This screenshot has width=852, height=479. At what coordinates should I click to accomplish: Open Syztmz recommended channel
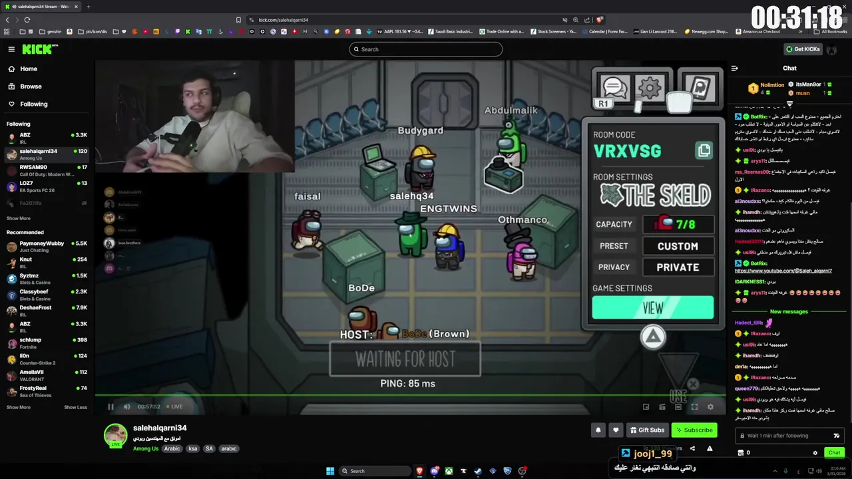pyautogui.click(x=47, y=278)
